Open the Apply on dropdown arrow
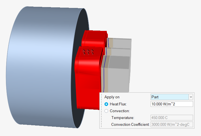Viewport: 201px width, 136px height. [x=191, y=97]
